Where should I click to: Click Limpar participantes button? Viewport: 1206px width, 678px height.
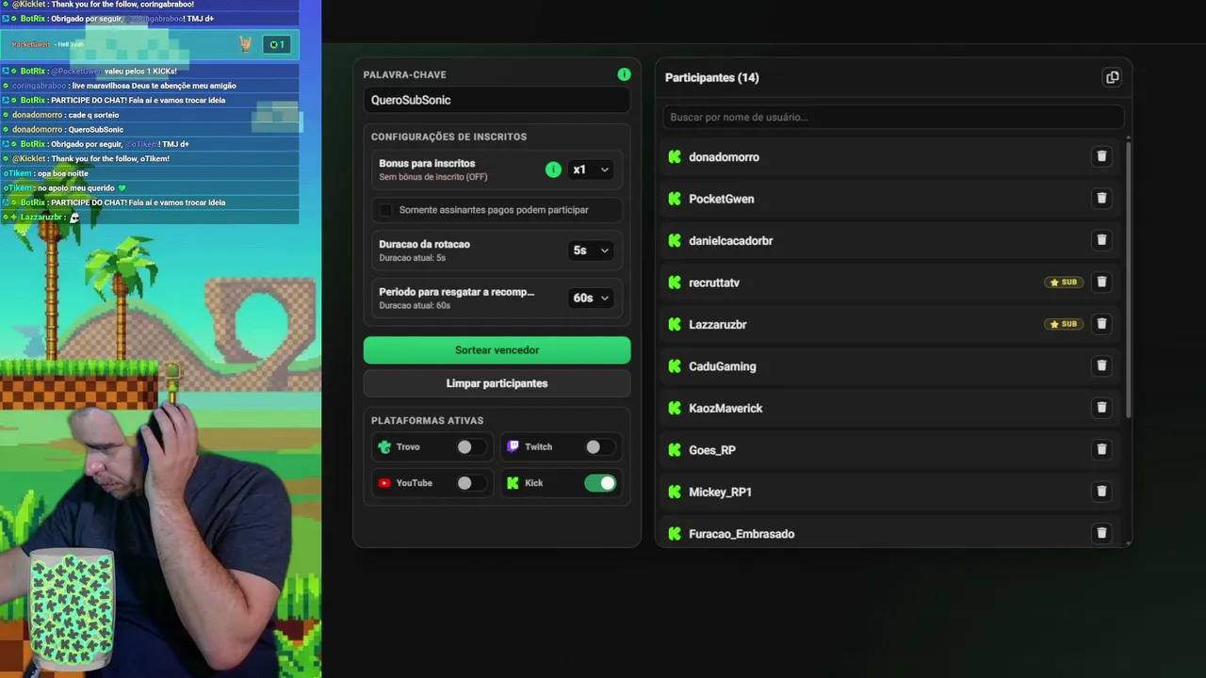pos(497,383)
